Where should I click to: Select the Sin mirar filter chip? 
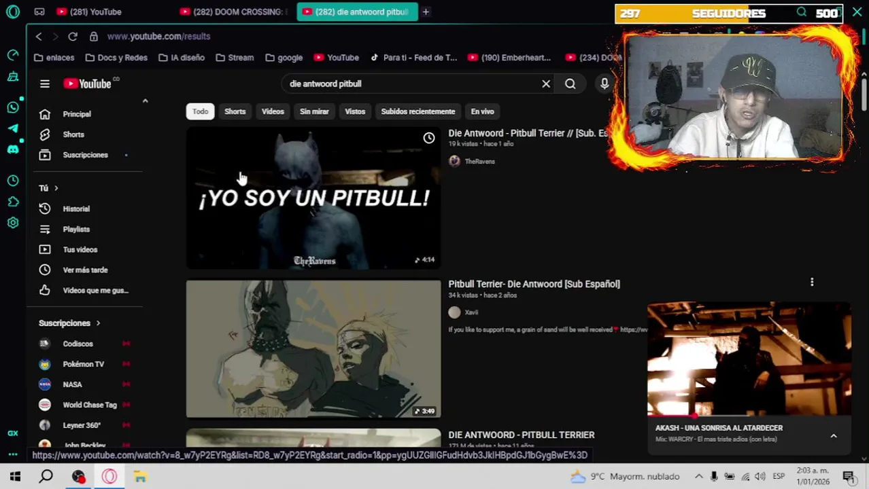point(314,111)
